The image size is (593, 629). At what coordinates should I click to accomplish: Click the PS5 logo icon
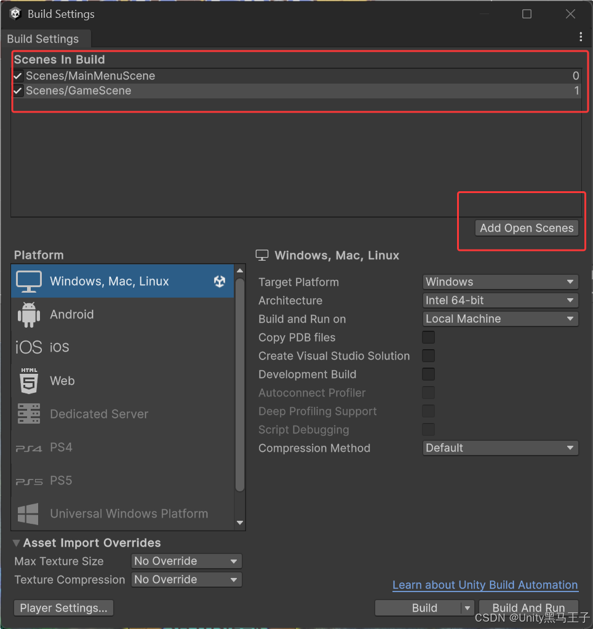[x=29, y=481]
